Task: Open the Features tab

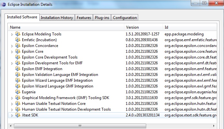Action: (84, 18)
